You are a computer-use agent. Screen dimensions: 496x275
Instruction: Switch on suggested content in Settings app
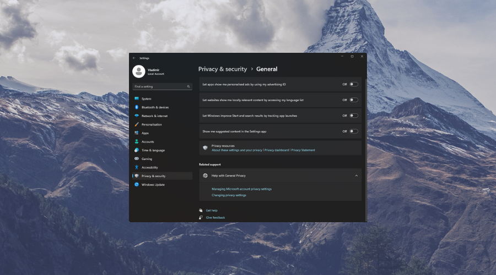[353, 131]
